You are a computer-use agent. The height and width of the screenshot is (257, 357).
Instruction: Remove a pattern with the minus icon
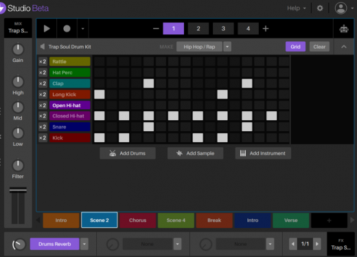click(x=156, y=29)
